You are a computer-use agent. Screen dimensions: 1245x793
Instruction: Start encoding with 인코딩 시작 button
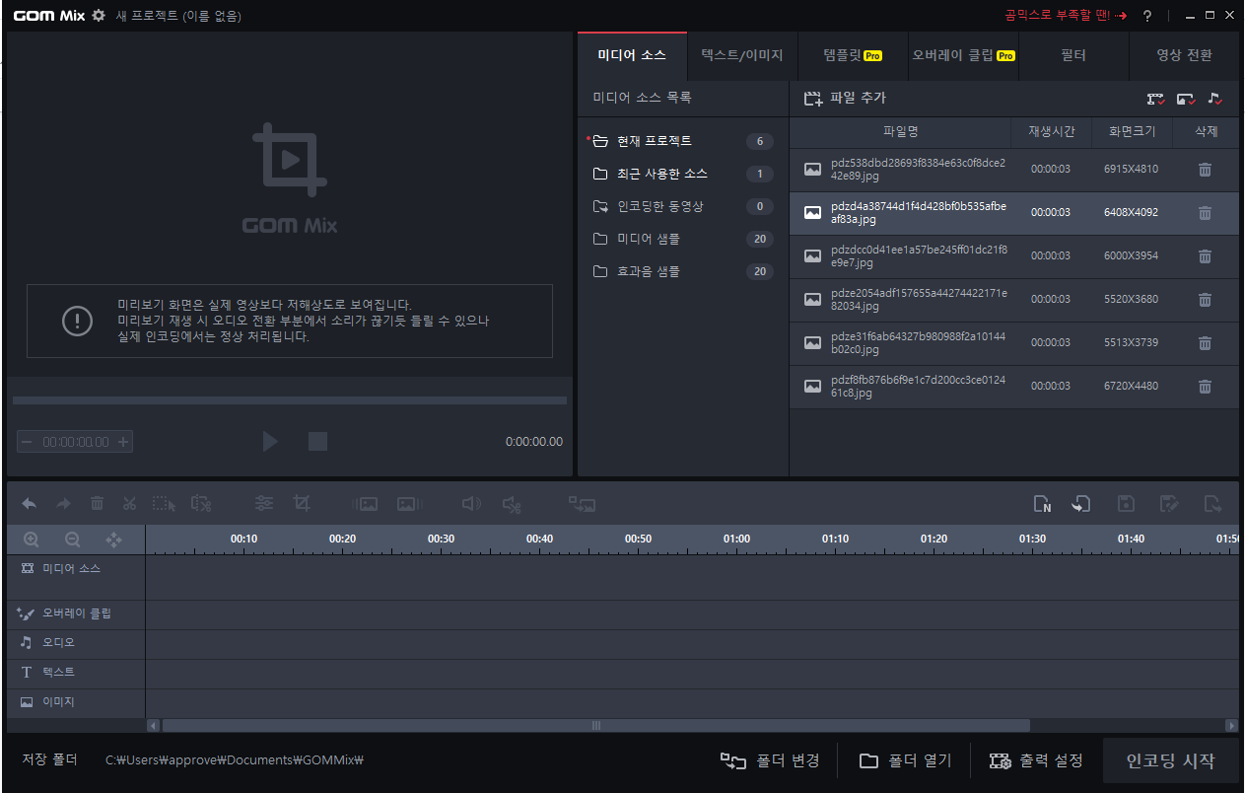[1170, 761]
